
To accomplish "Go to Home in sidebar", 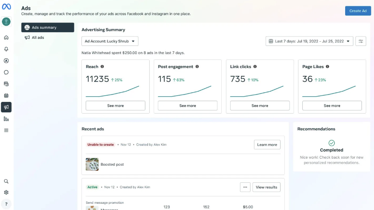I will (x=6, y=37).
